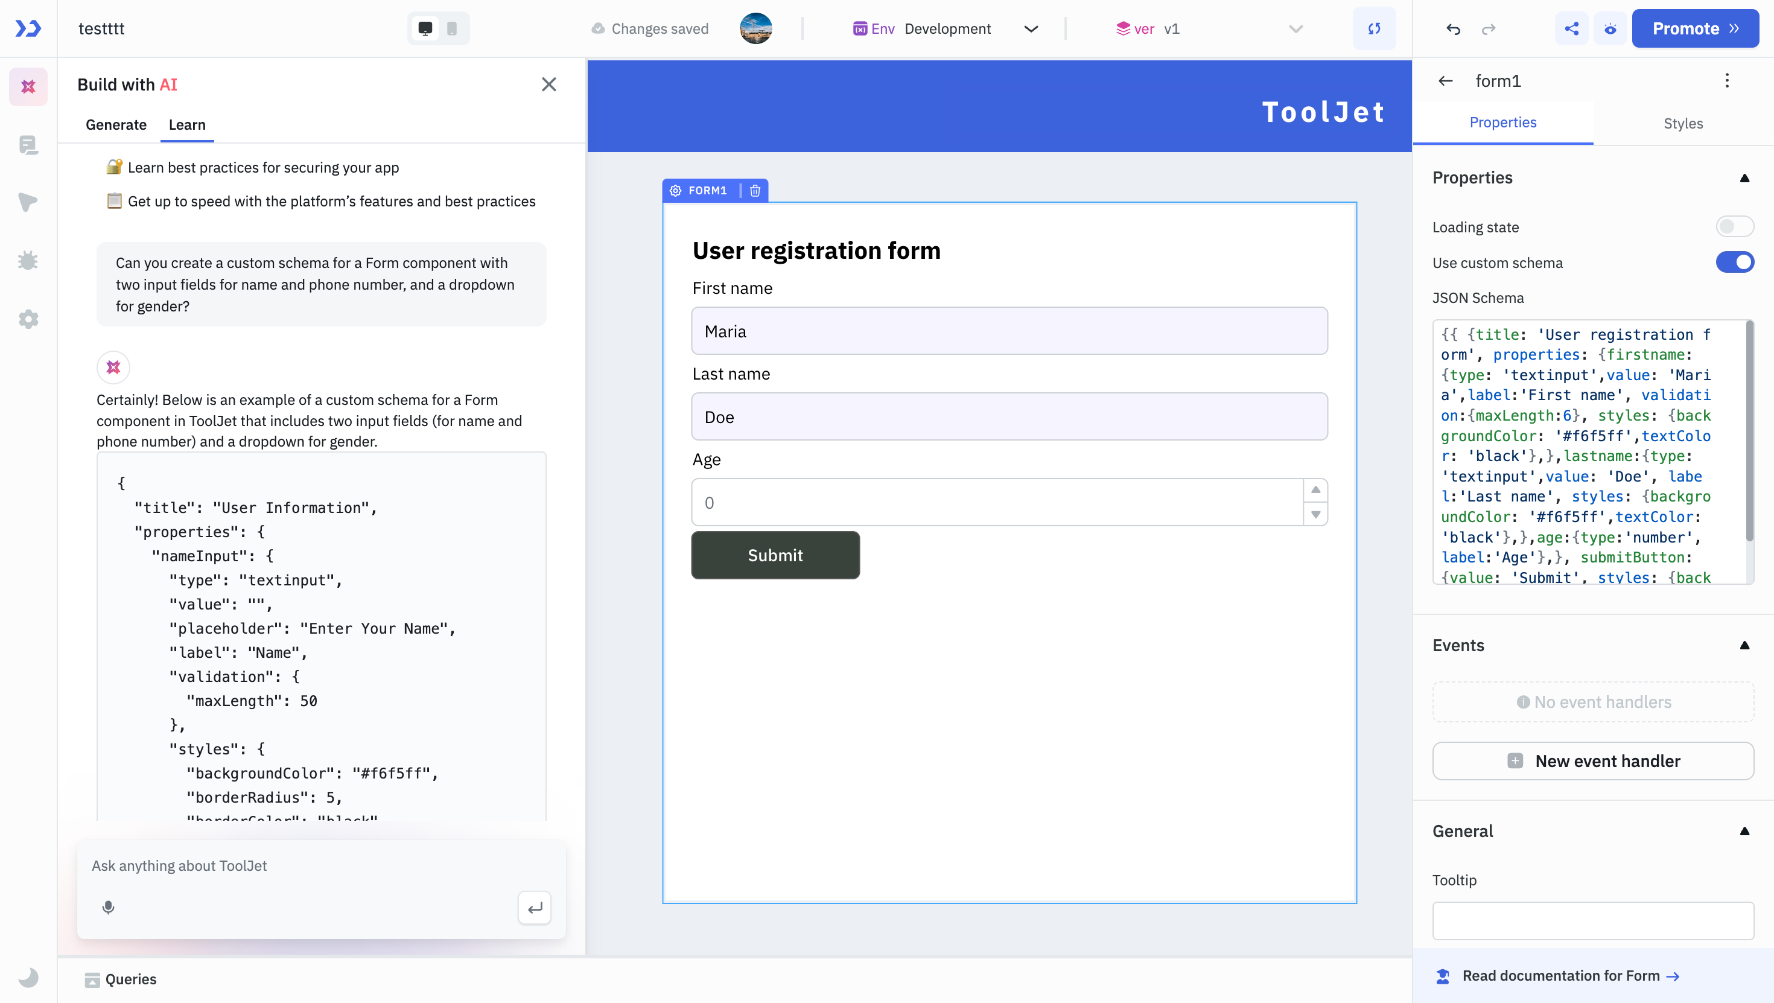Switch to the mobile layout view
Viewport: 1774px width, 1003px height.
point(452,29)
